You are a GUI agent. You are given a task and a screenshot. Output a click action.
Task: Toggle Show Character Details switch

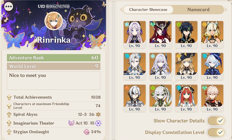[216, 121]
